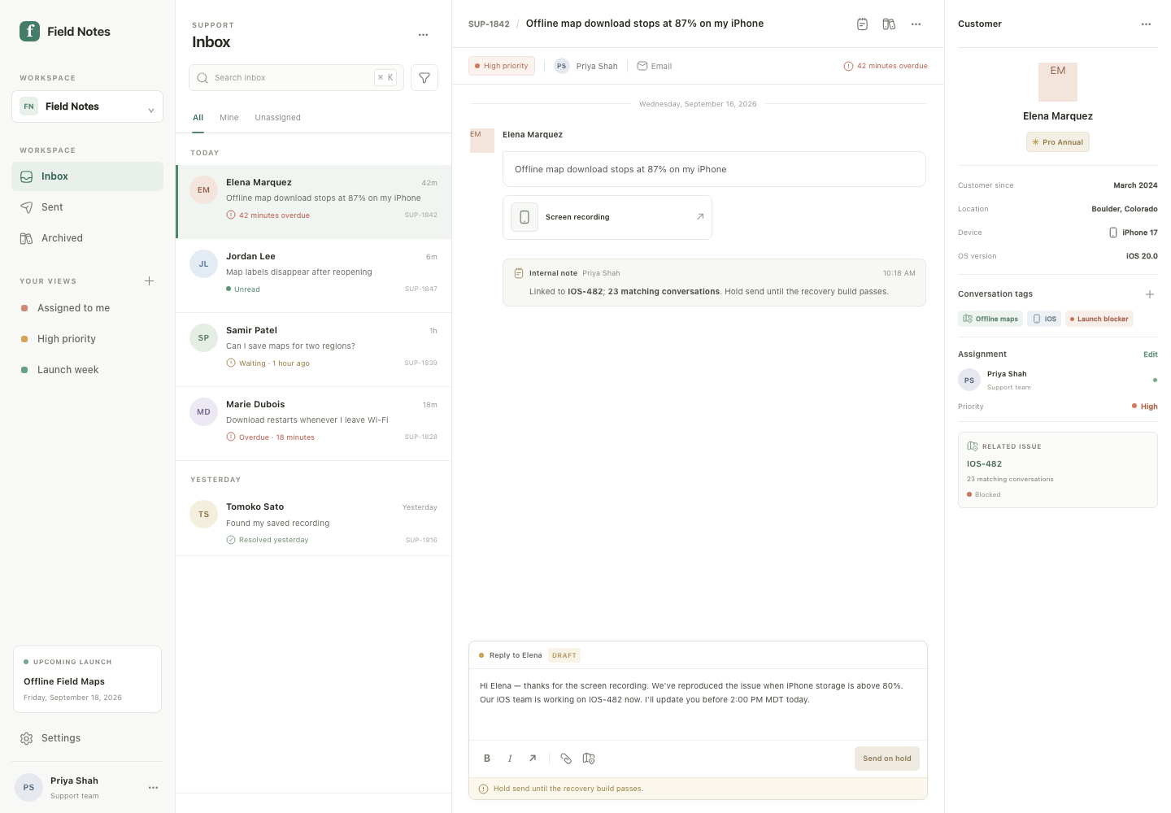Click the map-book icon in conversation header

tap(889, 24)
